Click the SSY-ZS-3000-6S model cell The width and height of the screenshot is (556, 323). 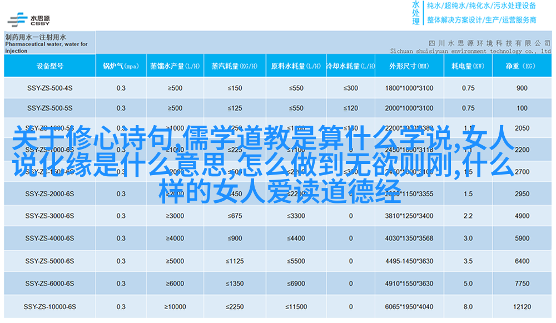click(x=49, y=216)
